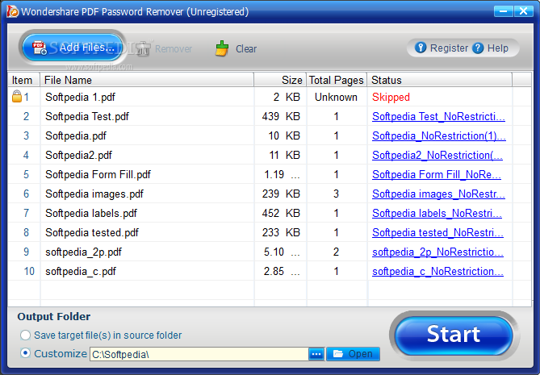This screenshot has width=540, height=375.
Task: Select Softpedia Form Fill.pdf file name
Action: pyautogui.click(x=98, y=174)
